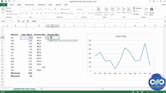166x93 pixels.
Task: Open the font name dropdown
Action: click(32, 9)
